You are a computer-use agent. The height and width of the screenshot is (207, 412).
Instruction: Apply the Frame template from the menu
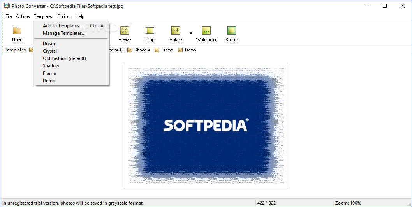coord(71,73)
